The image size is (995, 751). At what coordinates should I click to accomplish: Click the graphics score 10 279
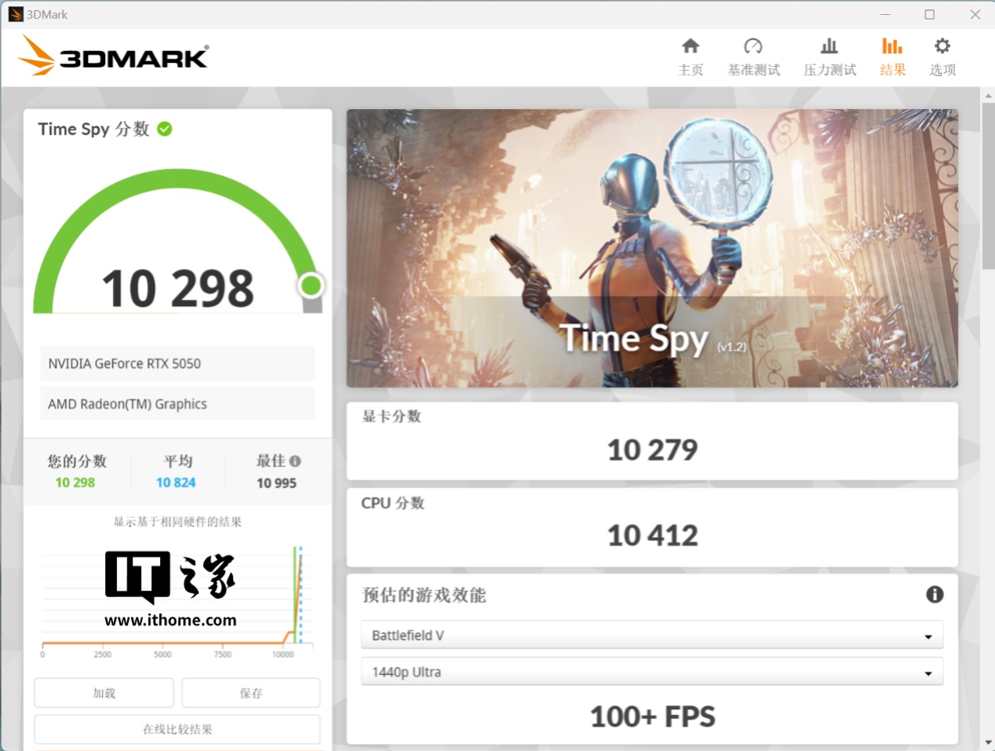[x=652, y=450]
